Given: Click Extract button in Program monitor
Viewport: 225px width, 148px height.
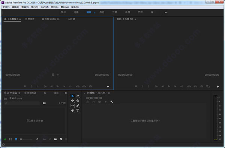Looking at the screenshot, I should [x=195, y=86].
